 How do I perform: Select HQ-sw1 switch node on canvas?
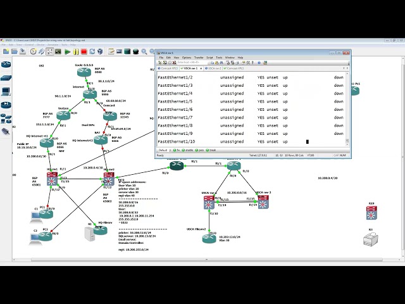coord(52,179)
